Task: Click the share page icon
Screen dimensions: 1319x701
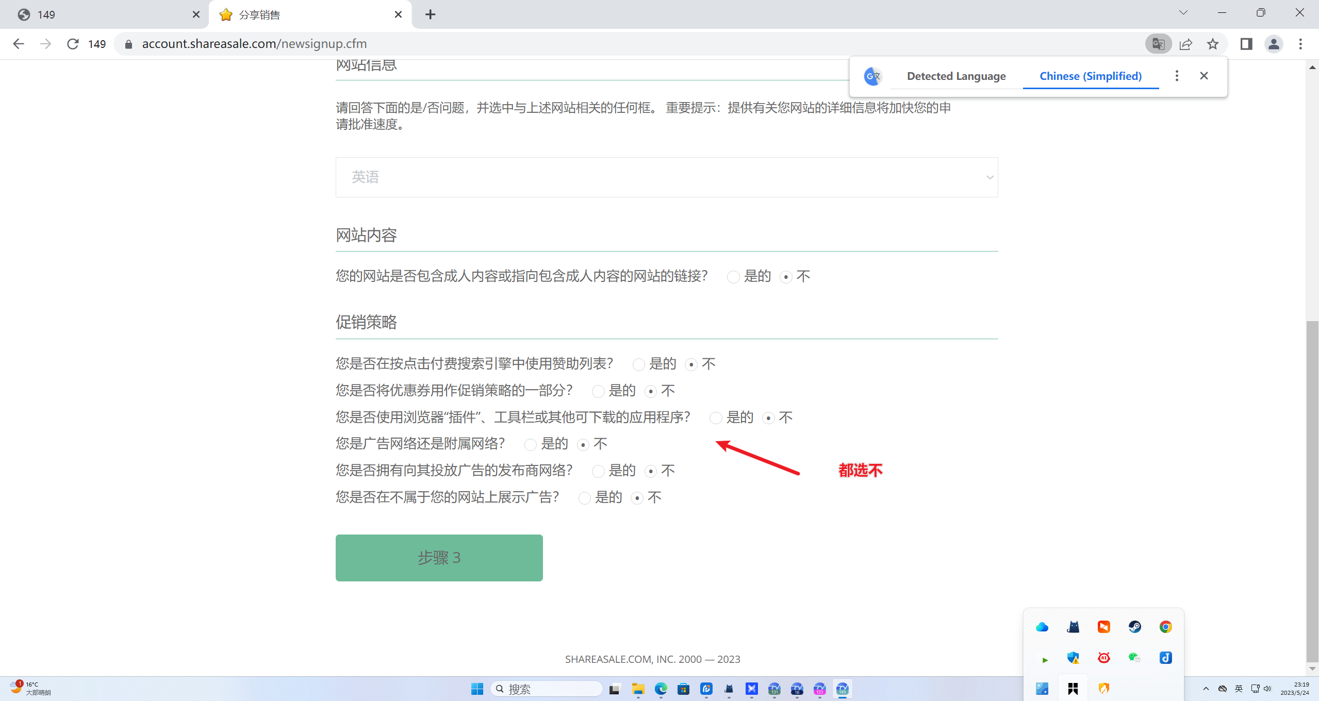Action: [x=1185, y=44]
